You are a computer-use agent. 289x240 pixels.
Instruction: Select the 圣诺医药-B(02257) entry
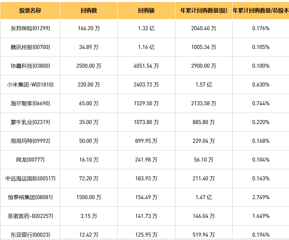(x=30, y=216)
